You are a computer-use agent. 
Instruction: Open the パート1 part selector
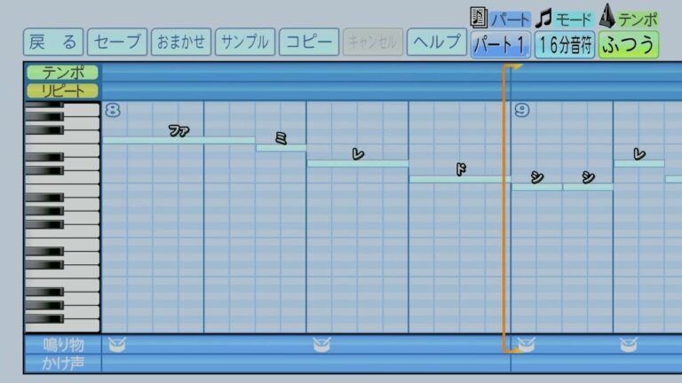click(x=501, y=44)
